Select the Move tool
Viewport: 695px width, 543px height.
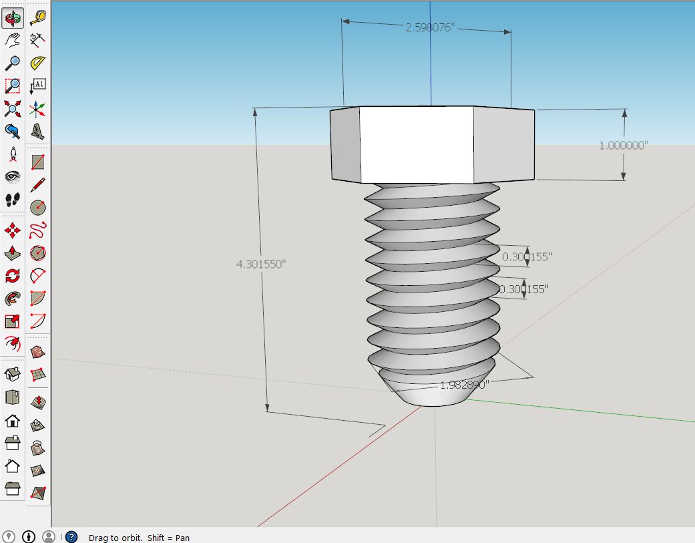[x=13, y=230]
